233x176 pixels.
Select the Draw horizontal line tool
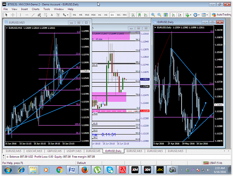(x=27, y=15)
